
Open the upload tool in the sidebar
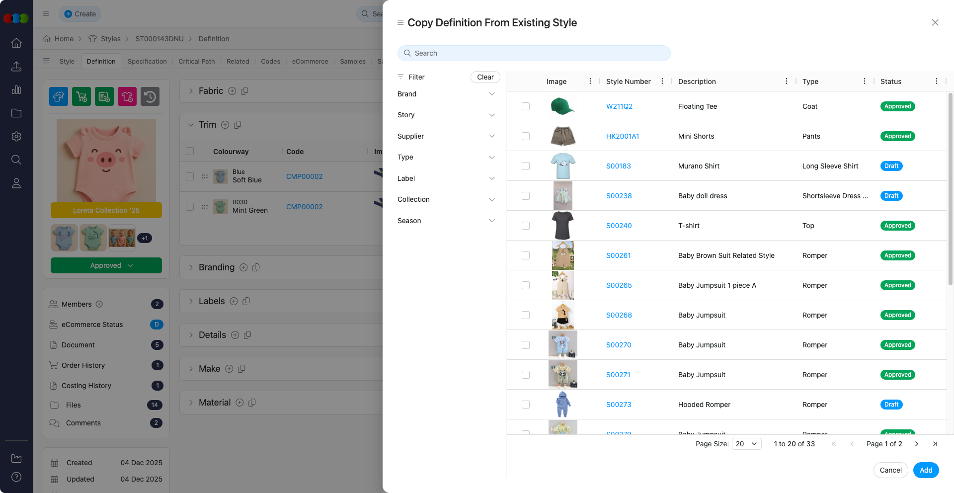pyautogui.click(x=16, y=66)
